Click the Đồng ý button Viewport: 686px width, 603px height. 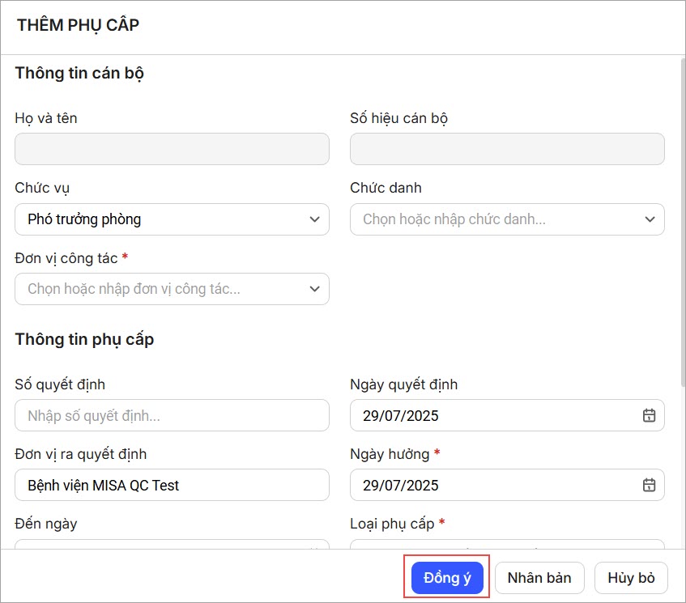tap(447, 578)
